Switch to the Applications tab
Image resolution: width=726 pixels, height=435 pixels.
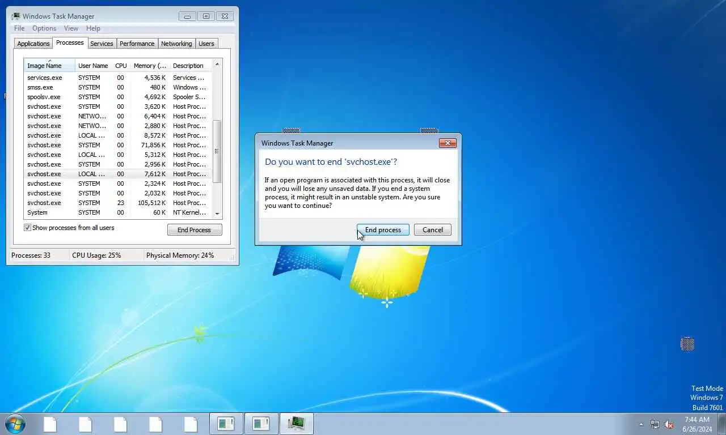coord(33,44)
